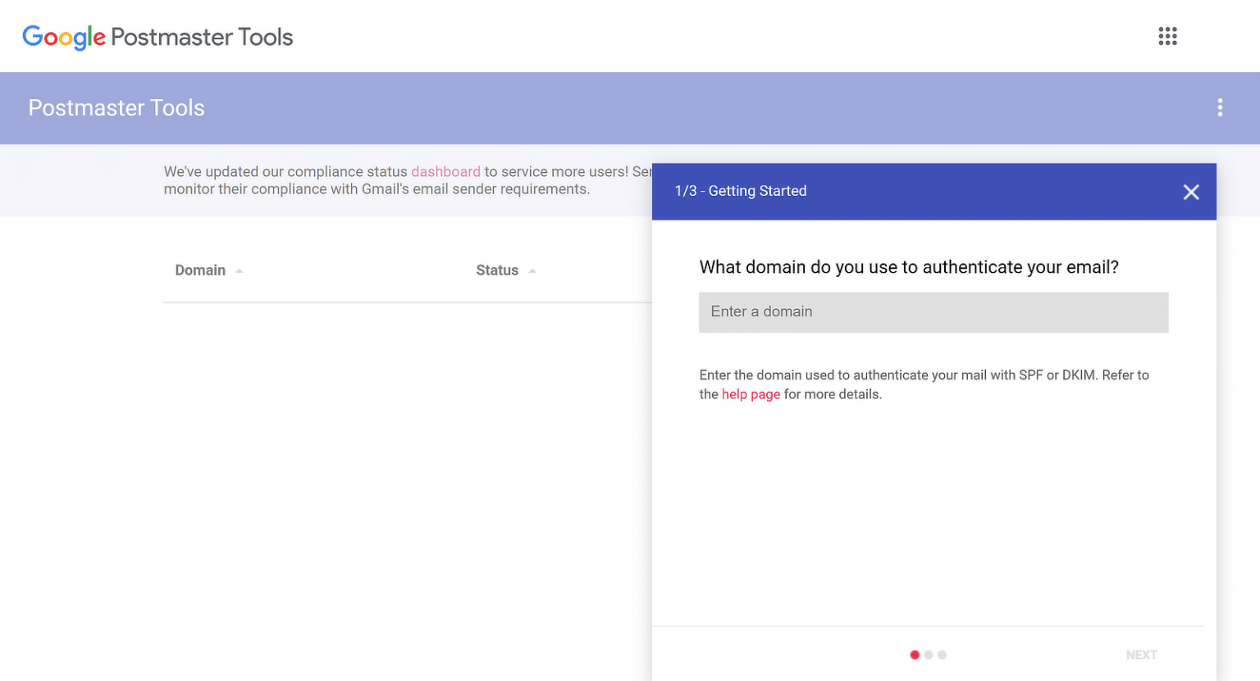Image resolution: width=1260 pixels, height=681 pixels.
Task: Open the Google apps grid launcher
Action: click(x=1167, y=36)
